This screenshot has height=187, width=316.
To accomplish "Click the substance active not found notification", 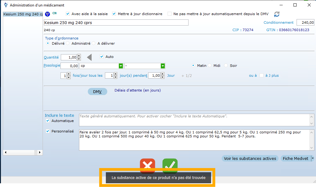I will [158, 177].
